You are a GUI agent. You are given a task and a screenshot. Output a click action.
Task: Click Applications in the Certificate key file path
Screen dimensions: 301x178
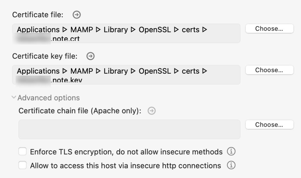pyautogui.click(x=38, y=71)
